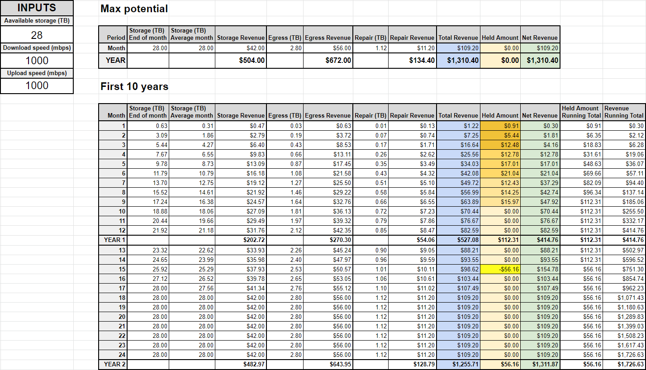
Task: Click the YEAR 2 row label
Action: [x=113, y=364]
